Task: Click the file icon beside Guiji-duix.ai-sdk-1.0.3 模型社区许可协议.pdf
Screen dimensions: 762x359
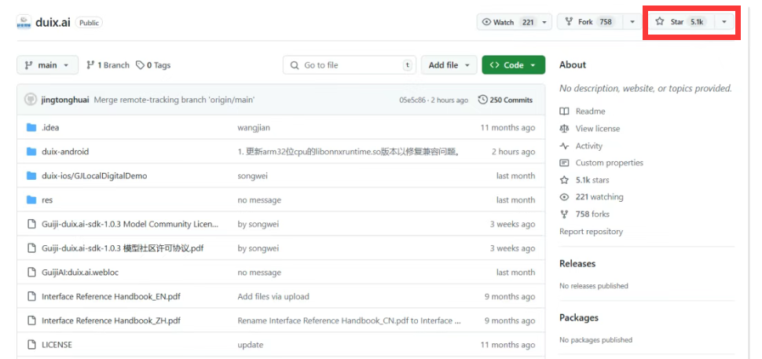Action: 31,248
